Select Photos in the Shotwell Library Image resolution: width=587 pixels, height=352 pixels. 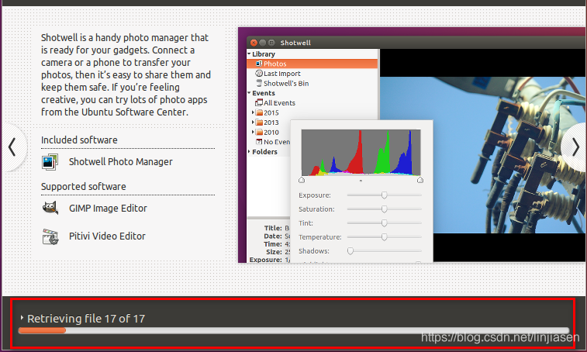pyautogui.click(x=312, y=64)
